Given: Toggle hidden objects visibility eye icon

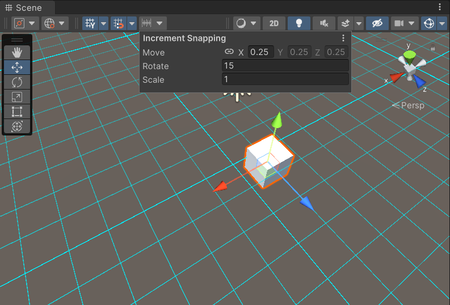Looking at the screenshot, I should point(377,23).
